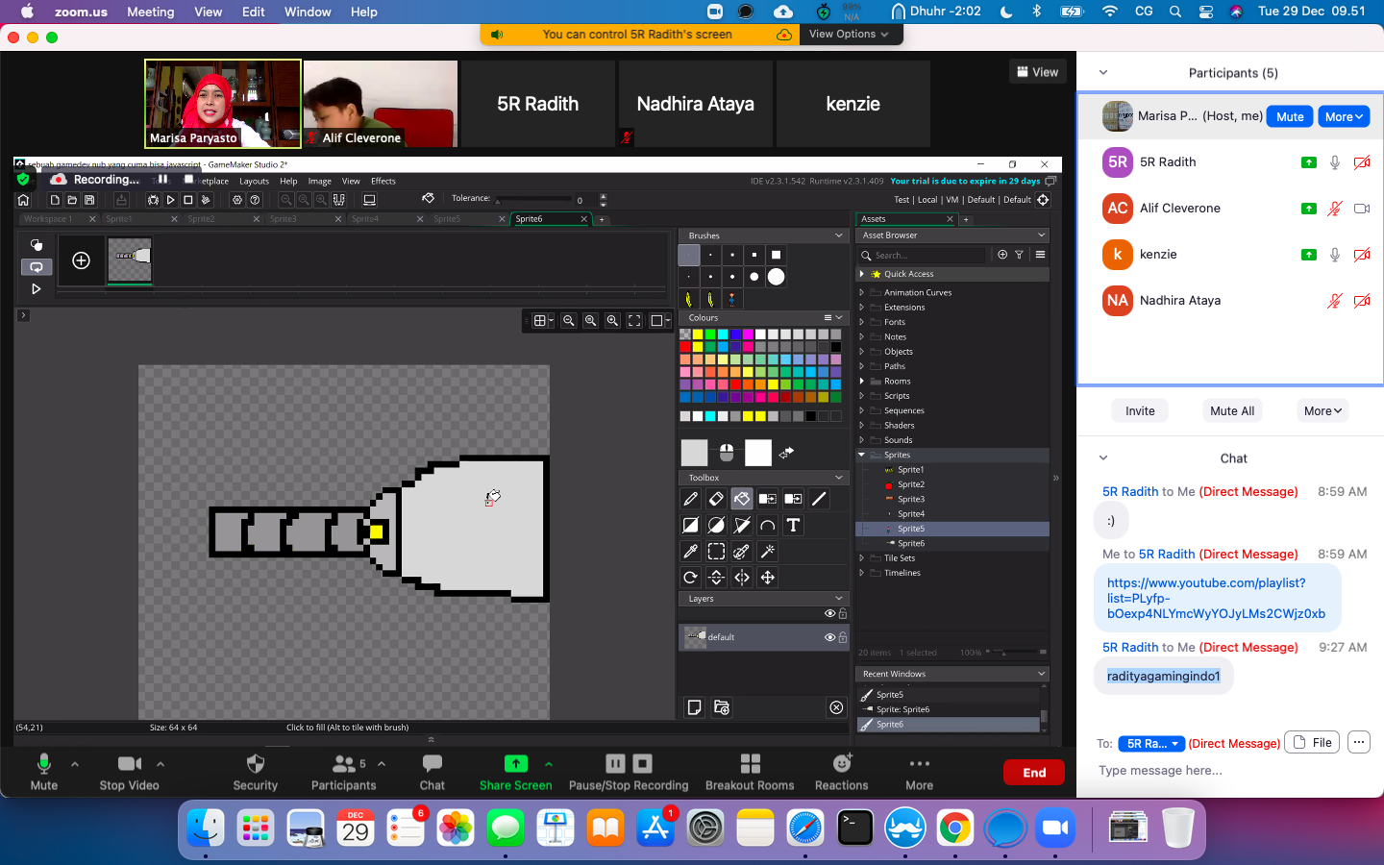Expand the Objects folder in Asset Browser
This screenshot has height=865, width=1384.
tap(862, 352)
